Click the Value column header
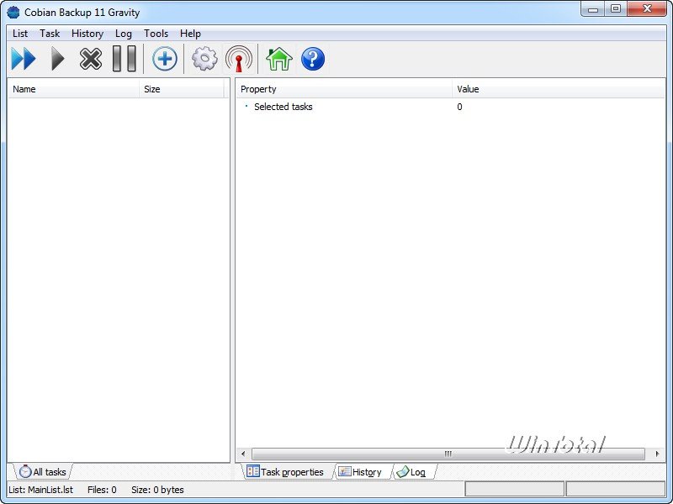 pyautogui.click(x=558, y=89)
